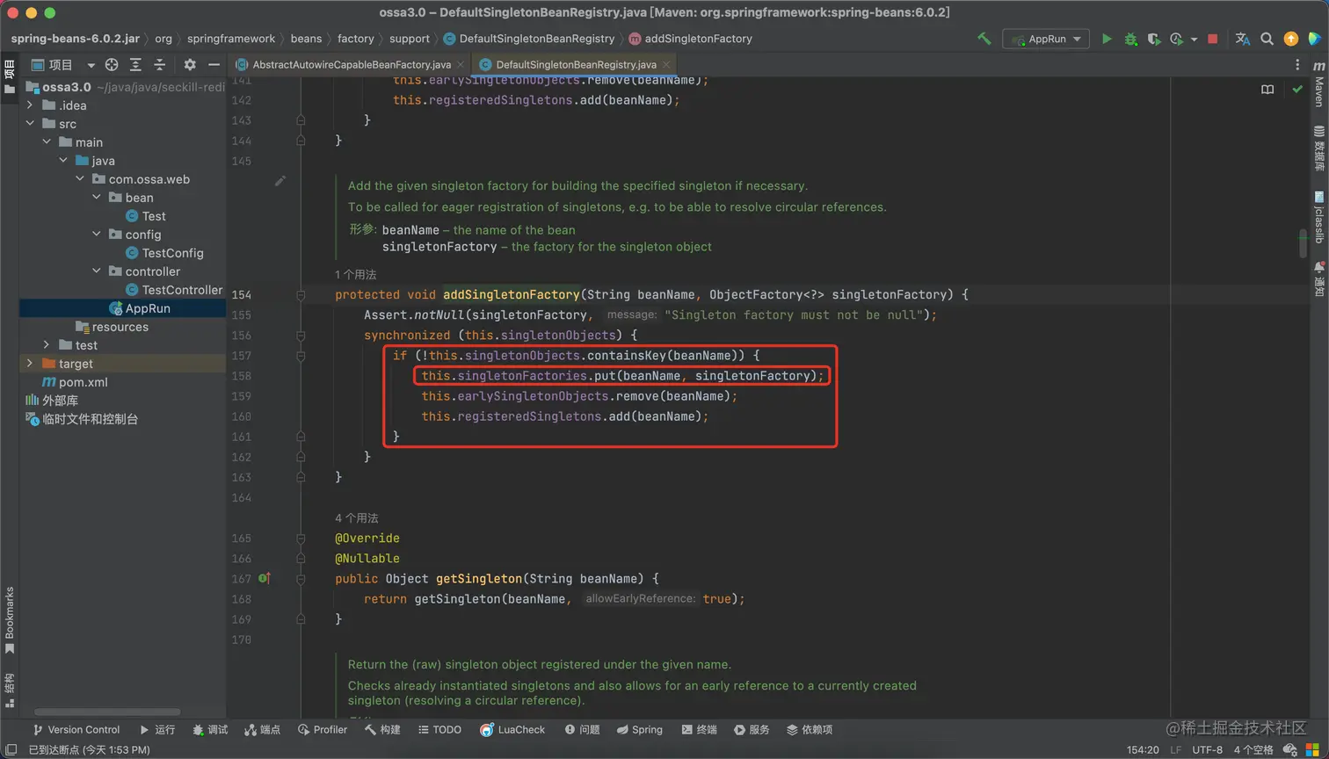Viewport: 1329px width, 759px height.
Task: Collapse the main folder
Action: click(47, 142)
